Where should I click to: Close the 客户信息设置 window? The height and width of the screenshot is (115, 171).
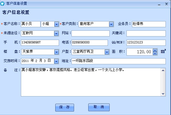coord(166,4)
